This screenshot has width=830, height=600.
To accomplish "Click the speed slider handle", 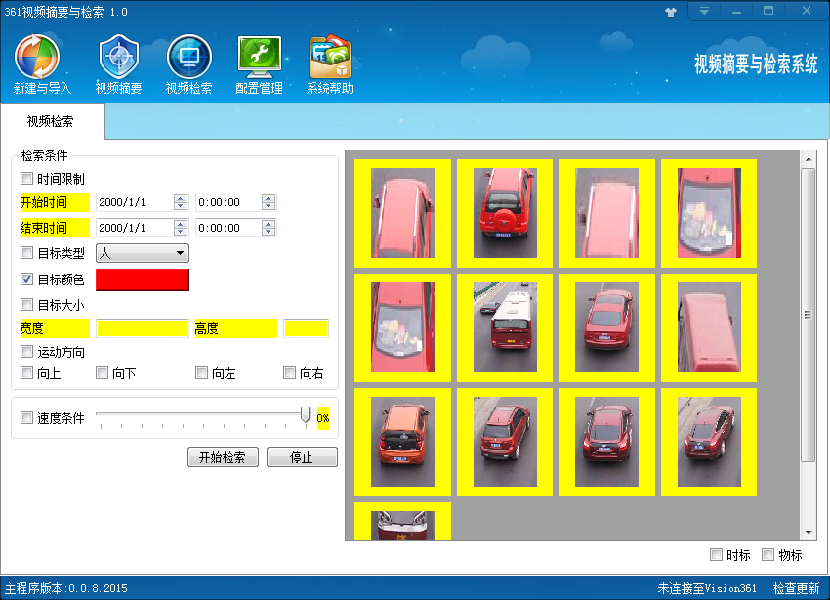I will coord(305,414).
